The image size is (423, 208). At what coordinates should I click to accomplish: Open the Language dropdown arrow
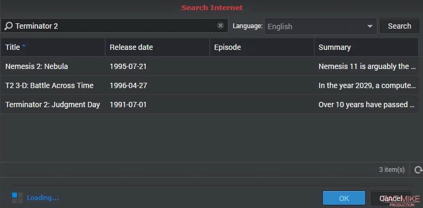coord(370,27)
